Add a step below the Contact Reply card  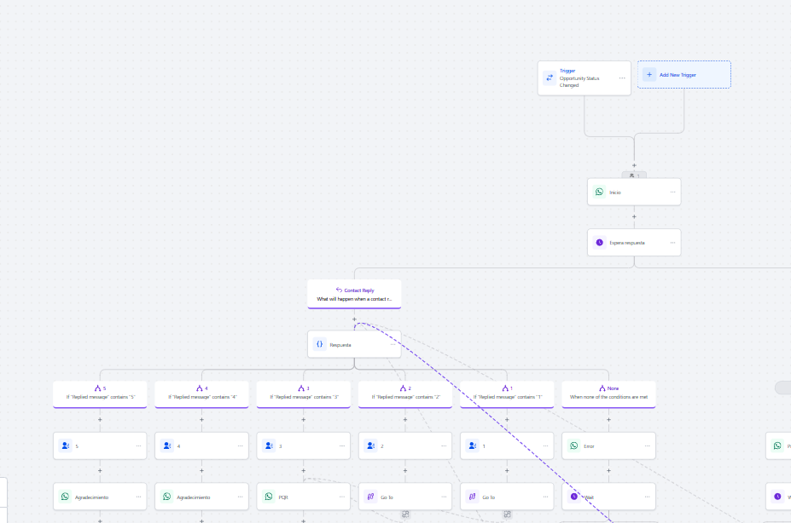pyautogui.click(x=354, y=319)
